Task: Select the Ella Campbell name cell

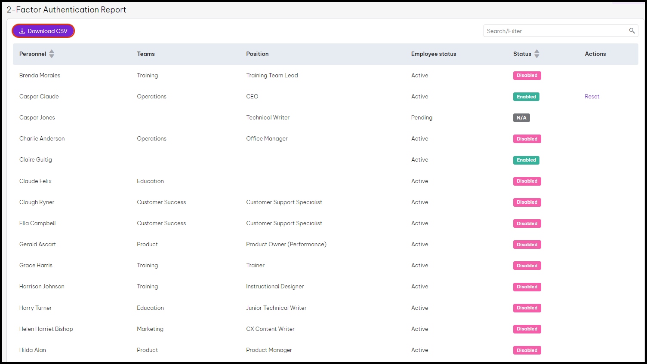Action: (x=37, y=223)
